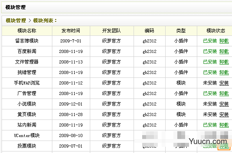The image size is (232, 153).
Task: Select the date 2008-11-13
Action: pos(71,62)
